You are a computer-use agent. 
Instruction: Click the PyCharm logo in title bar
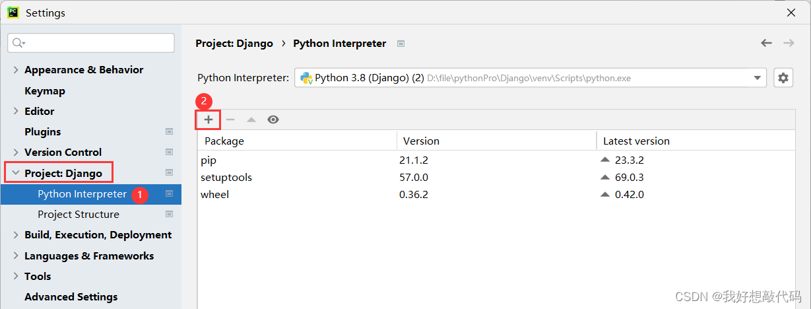point(13,13)
